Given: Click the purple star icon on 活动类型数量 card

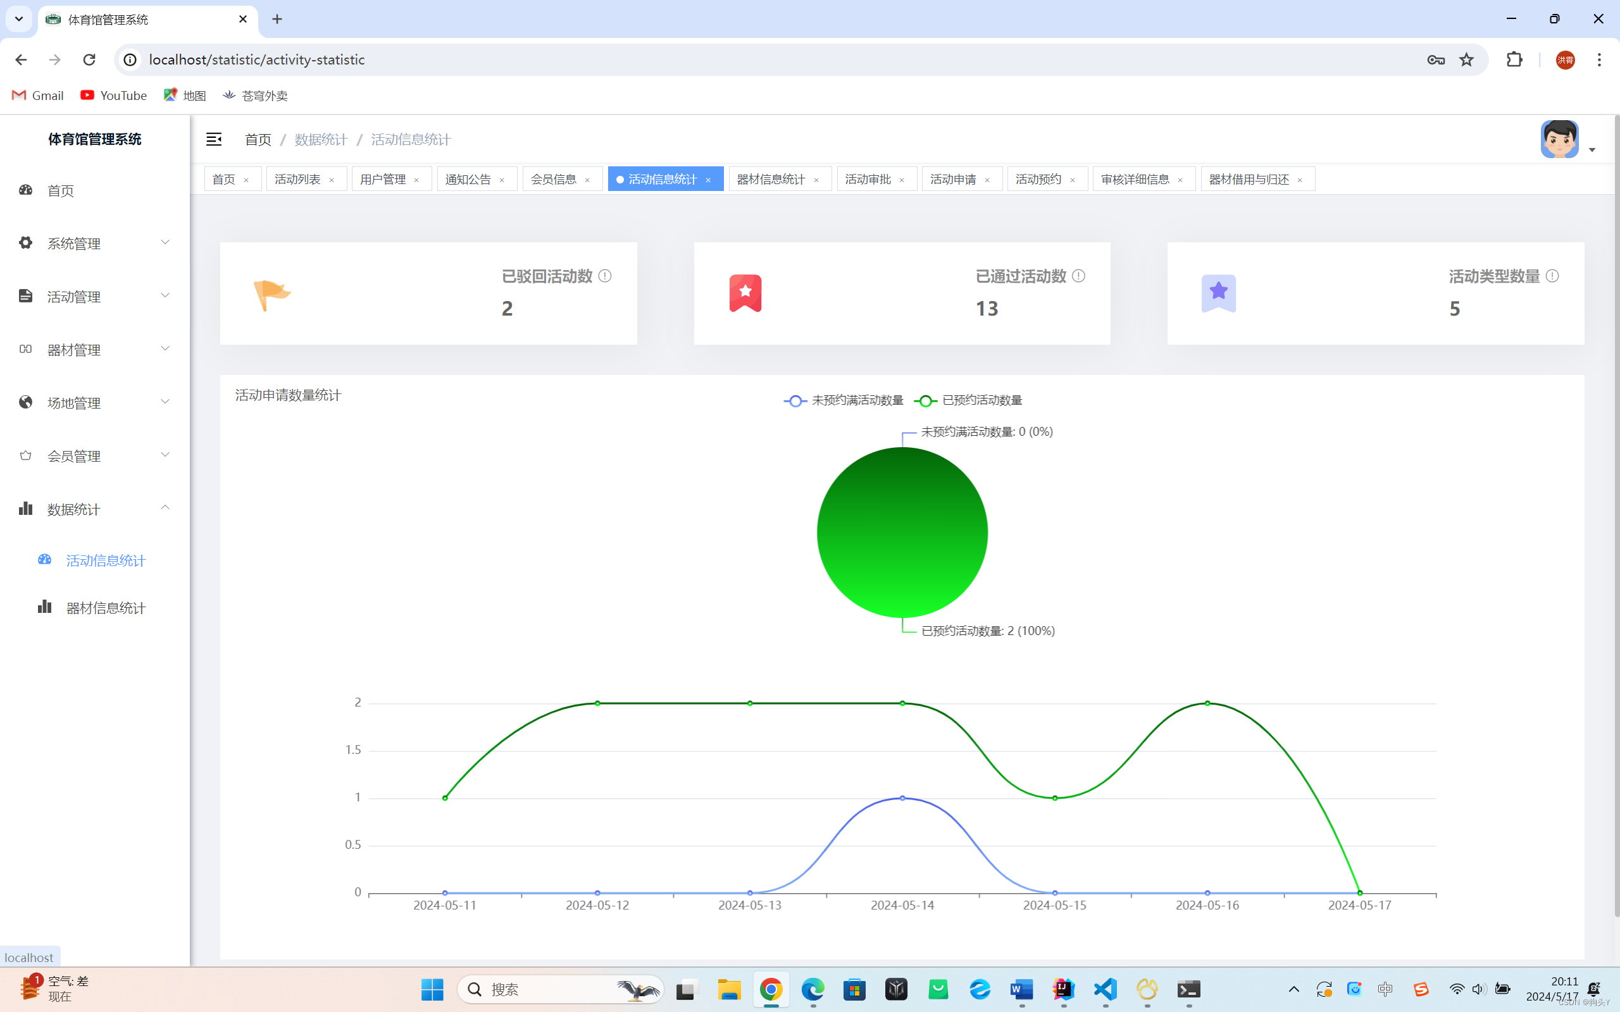Looking at the screenshot, I should coord(1218,293).
